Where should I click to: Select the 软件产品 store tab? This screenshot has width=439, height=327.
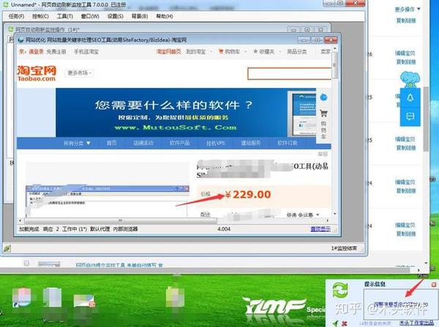[x=180, y=143]
